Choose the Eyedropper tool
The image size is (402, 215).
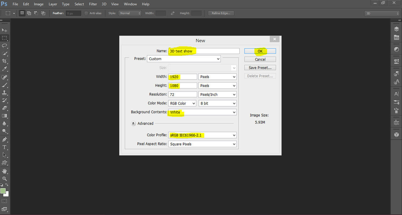(4, 69)
